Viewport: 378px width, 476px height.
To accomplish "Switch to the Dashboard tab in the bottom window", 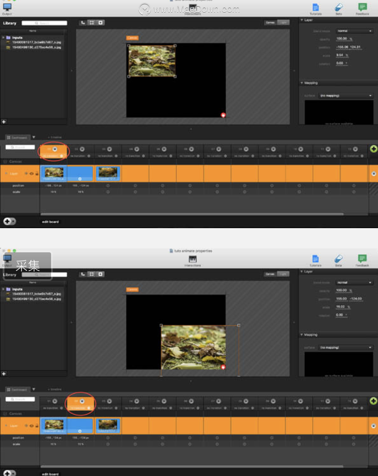I will 17,390.
